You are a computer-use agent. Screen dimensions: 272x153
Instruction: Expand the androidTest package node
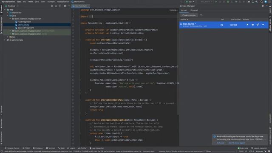click(x=10, y=31)
